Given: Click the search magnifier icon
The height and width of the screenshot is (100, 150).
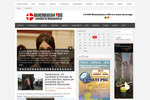Looking at the screenshot, I should (132, 32).
